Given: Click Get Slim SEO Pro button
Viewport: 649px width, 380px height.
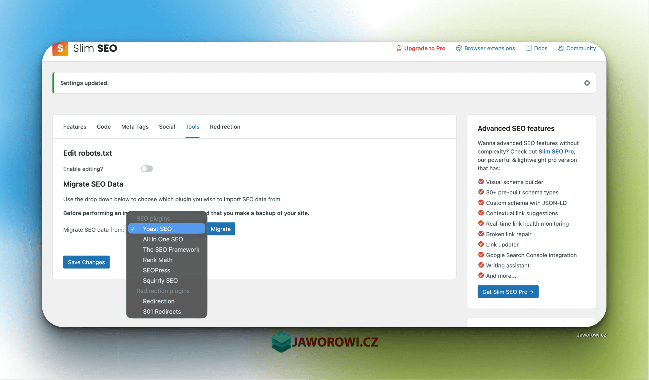Looking at the screenshot, I should tap(508, 292).
